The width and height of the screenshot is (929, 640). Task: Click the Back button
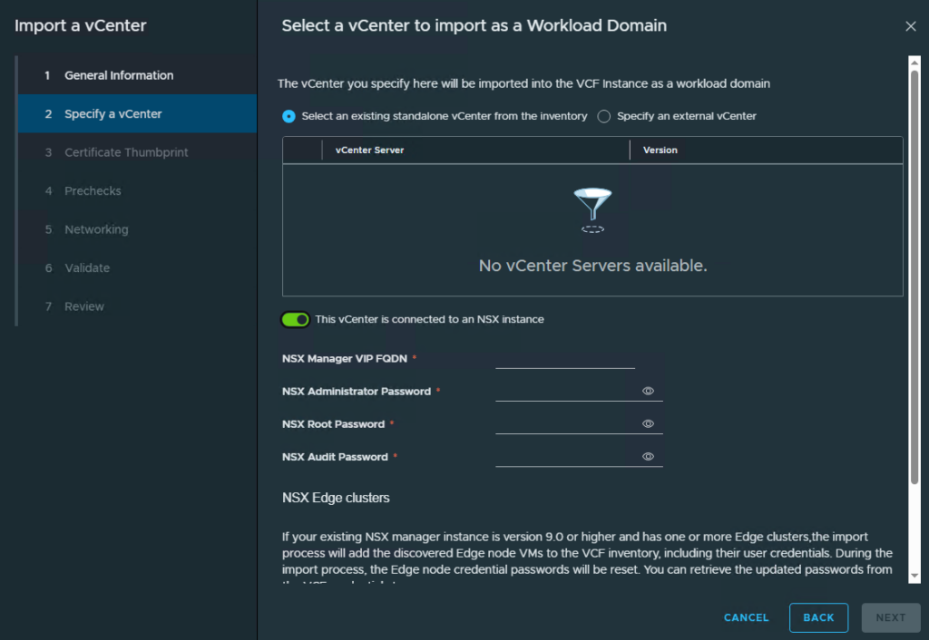click(818, 617)
